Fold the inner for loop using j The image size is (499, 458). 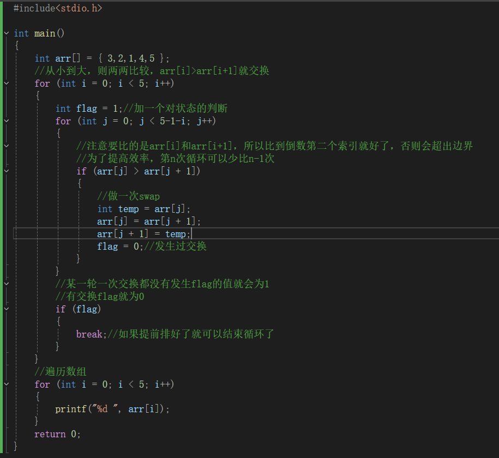tap(7, 121)
